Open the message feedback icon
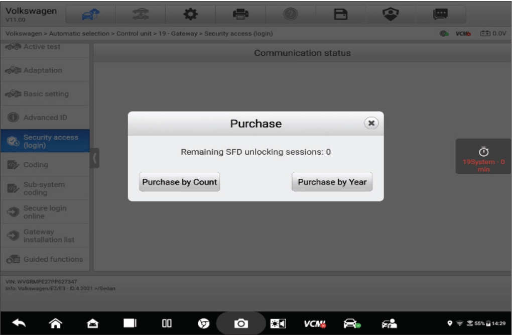512x335 pixels. [440, 15]
